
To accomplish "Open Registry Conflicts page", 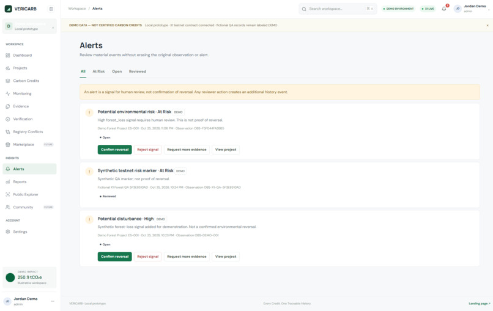I will 29,132.
